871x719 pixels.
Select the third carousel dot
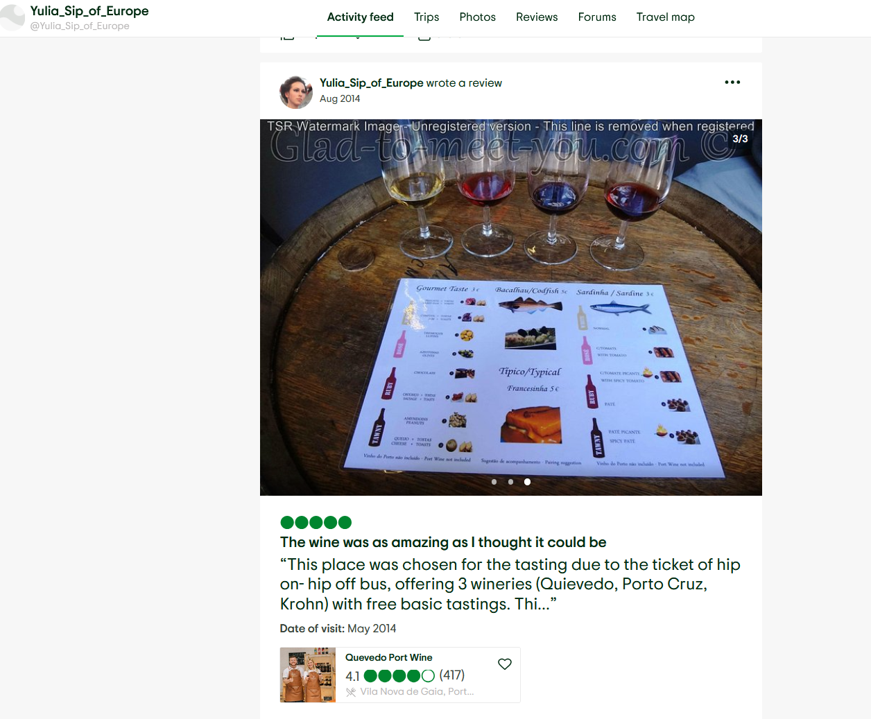click(527, 482)
